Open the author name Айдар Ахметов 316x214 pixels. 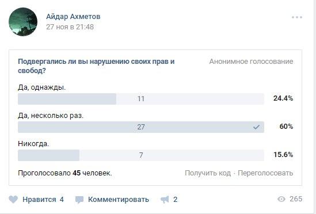73,17
